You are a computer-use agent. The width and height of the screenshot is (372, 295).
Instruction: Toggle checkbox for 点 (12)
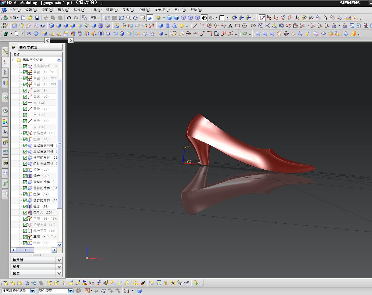(25, 103)
